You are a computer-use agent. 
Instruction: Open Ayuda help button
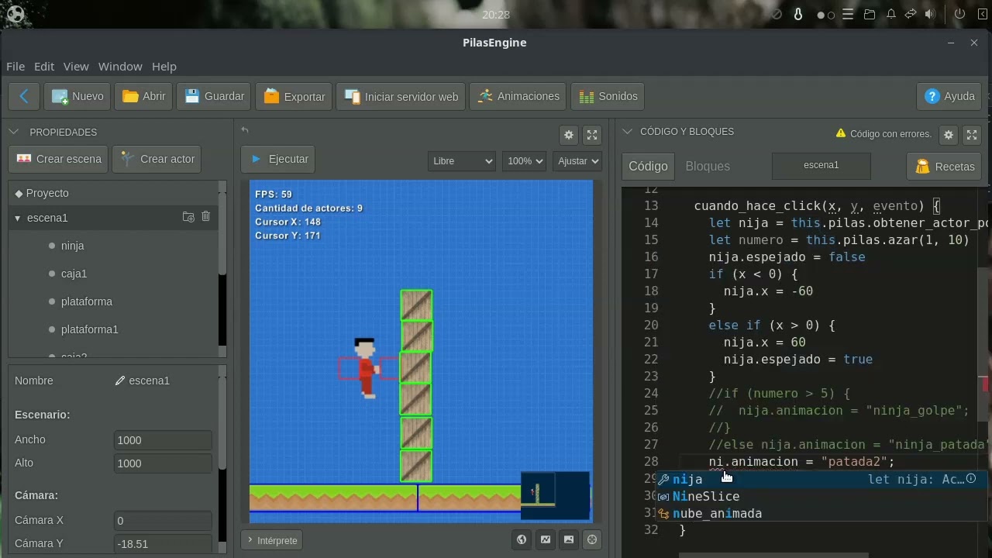949,96
